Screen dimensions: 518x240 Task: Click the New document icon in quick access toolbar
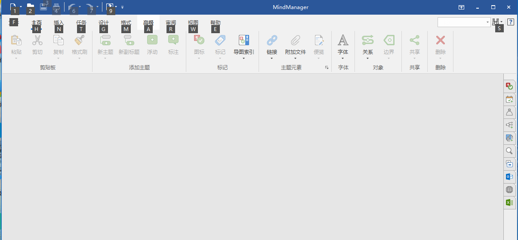tap(14, 7)
